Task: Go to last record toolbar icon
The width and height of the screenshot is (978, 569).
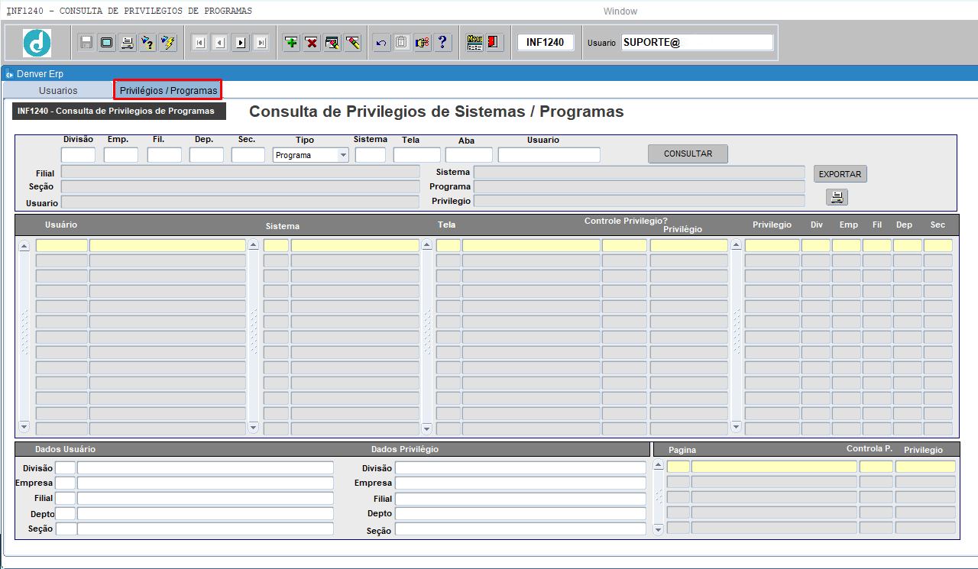Action: tap(261, 43)
